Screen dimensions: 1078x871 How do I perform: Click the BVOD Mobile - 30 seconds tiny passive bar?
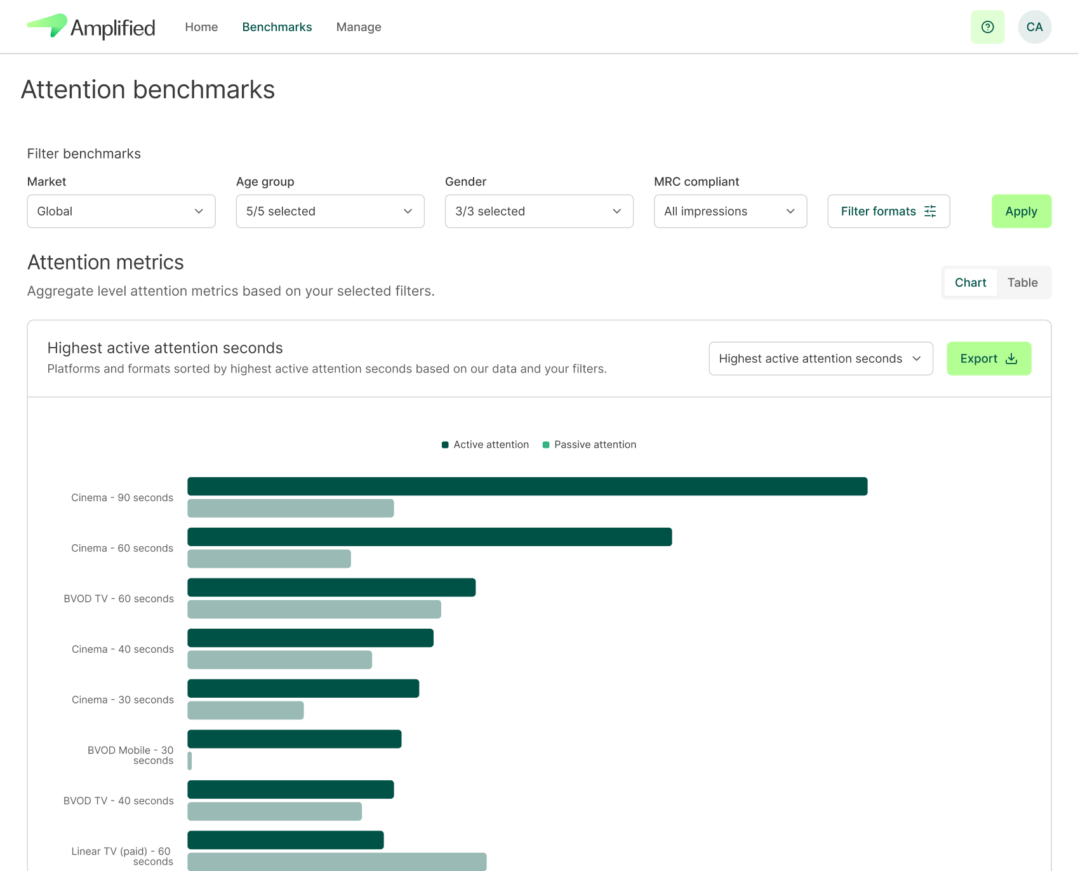pyautogui.click(x=189, y=761)
